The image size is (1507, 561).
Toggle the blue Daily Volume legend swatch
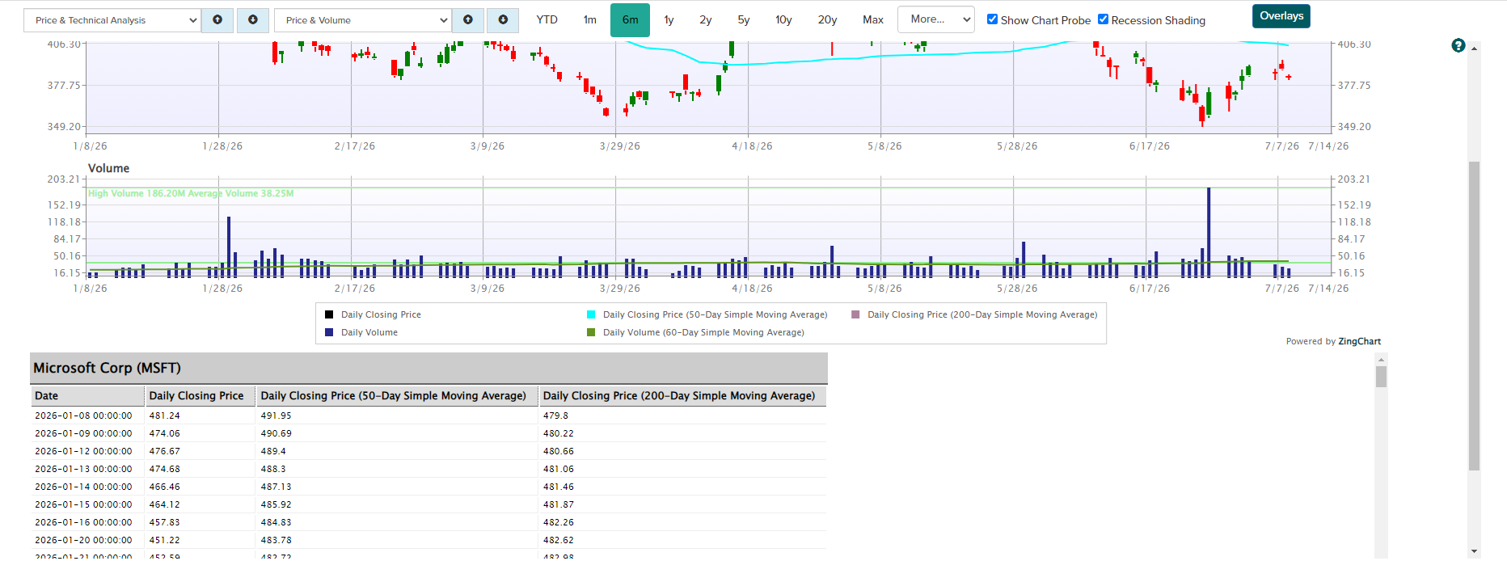click(329, 332)
